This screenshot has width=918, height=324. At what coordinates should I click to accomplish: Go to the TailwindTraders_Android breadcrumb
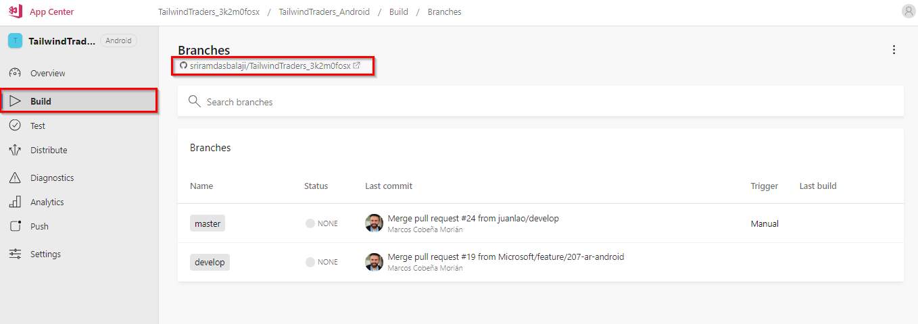(x=324, y=12)
